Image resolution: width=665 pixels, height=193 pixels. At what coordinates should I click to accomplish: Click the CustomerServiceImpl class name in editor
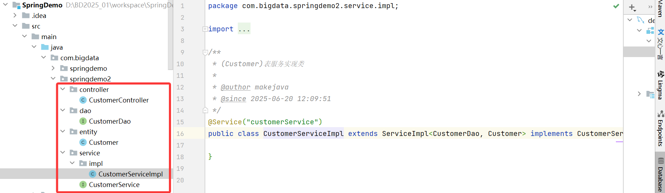pyautogui.click(x=303, y=133)
